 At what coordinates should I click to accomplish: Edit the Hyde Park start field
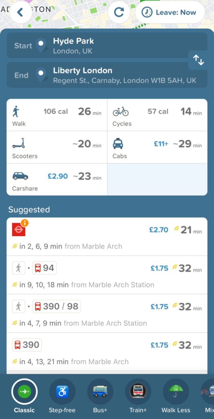107,45
